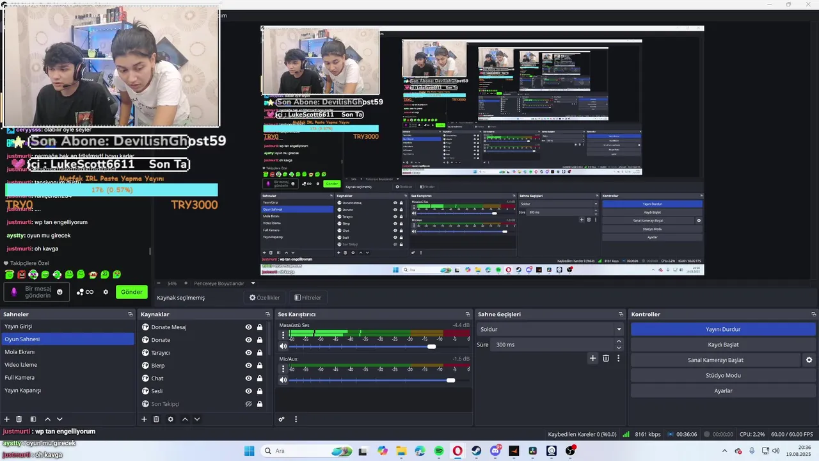Viewport: 819px width, 461px height.
Task: Undock the Kaynaklar panel via its float icon
Action: tap(267, 314)
